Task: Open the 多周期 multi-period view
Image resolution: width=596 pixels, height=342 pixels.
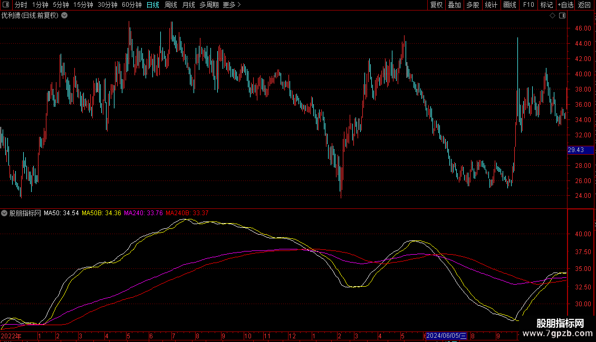Action: (209, 5)
